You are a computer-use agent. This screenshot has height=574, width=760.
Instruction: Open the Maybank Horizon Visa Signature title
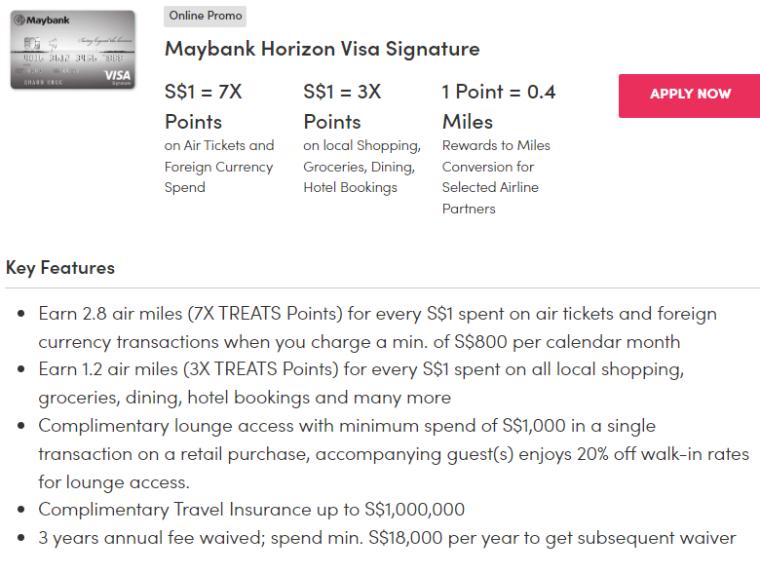(322, 49)
